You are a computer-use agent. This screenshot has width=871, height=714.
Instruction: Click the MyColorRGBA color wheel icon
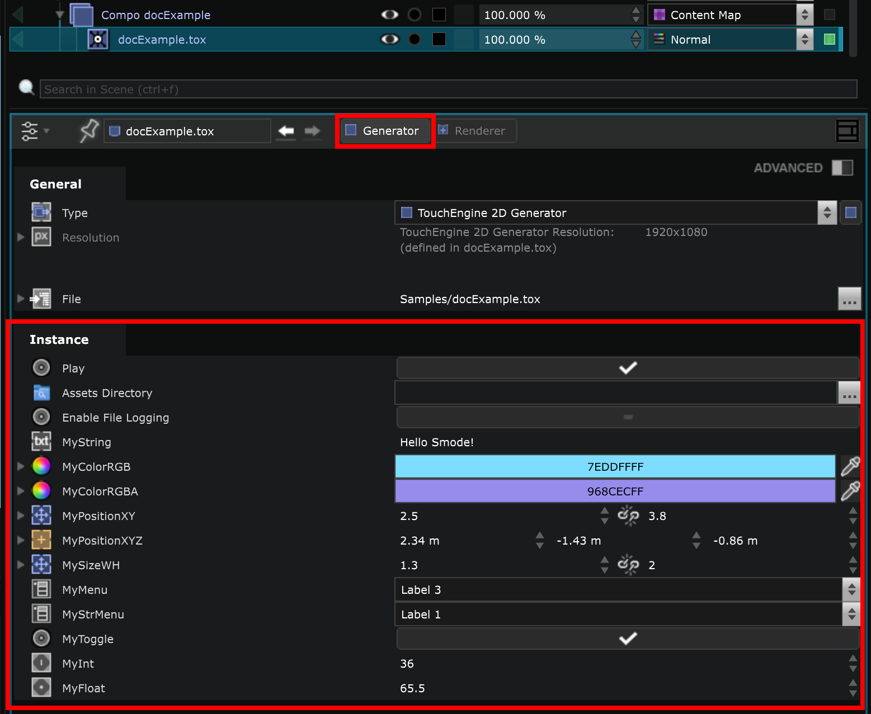pos(41,491)
